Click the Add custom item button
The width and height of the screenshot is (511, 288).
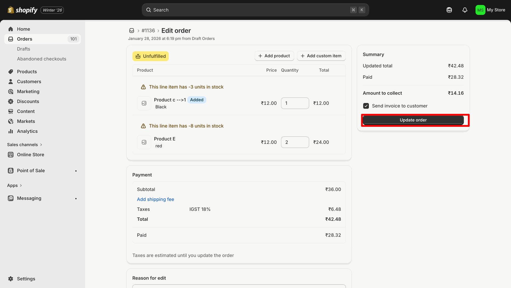click(321, 56)
